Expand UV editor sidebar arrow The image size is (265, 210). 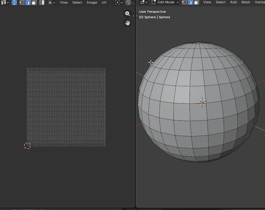pyautogui.click(x=133, y=16)
